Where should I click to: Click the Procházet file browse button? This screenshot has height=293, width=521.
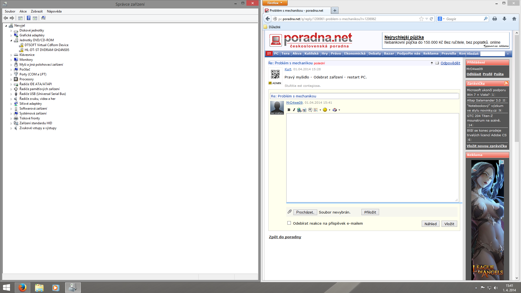pos(305,212)
